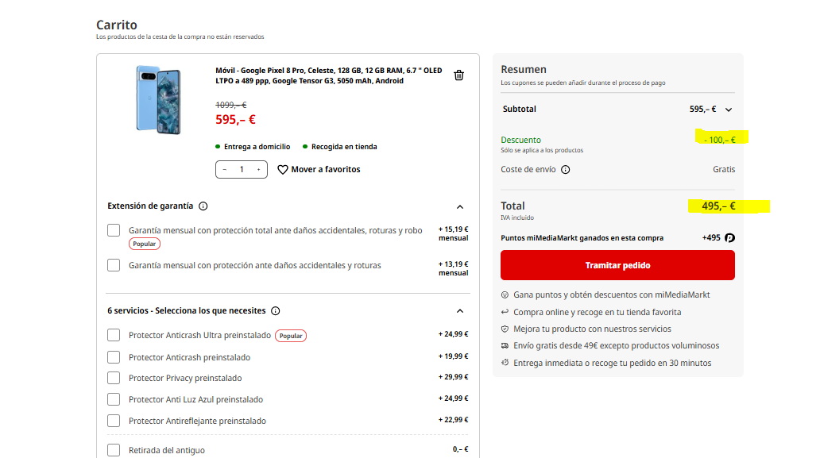Tick Protector Anticrash preinstalado checkbox

[114, 357]
